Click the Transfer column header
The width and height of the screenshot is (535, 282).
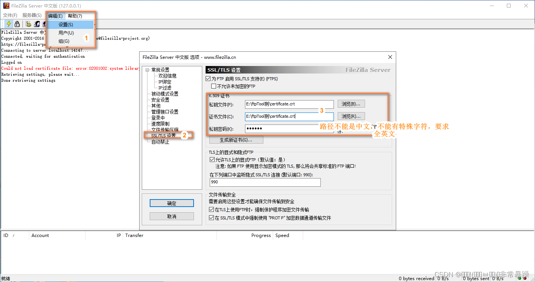click(170, 235)
